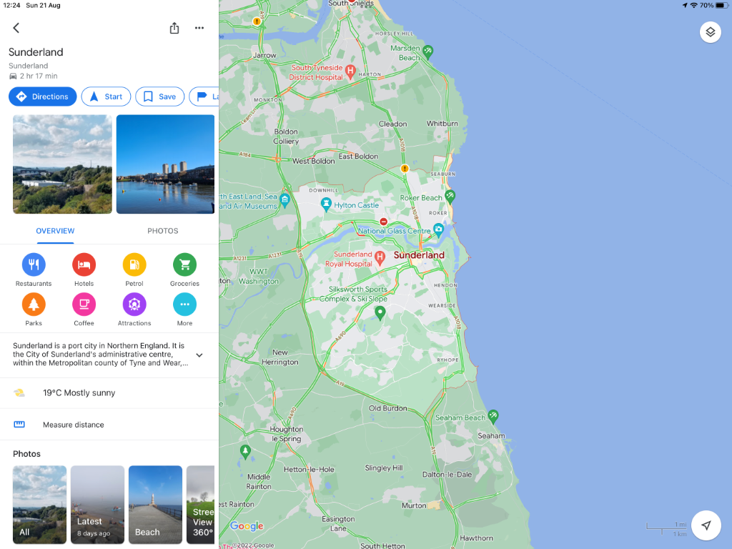Show more categories with More icon
Viewport: 732px width, 549px height.
(x=184, y=305)
